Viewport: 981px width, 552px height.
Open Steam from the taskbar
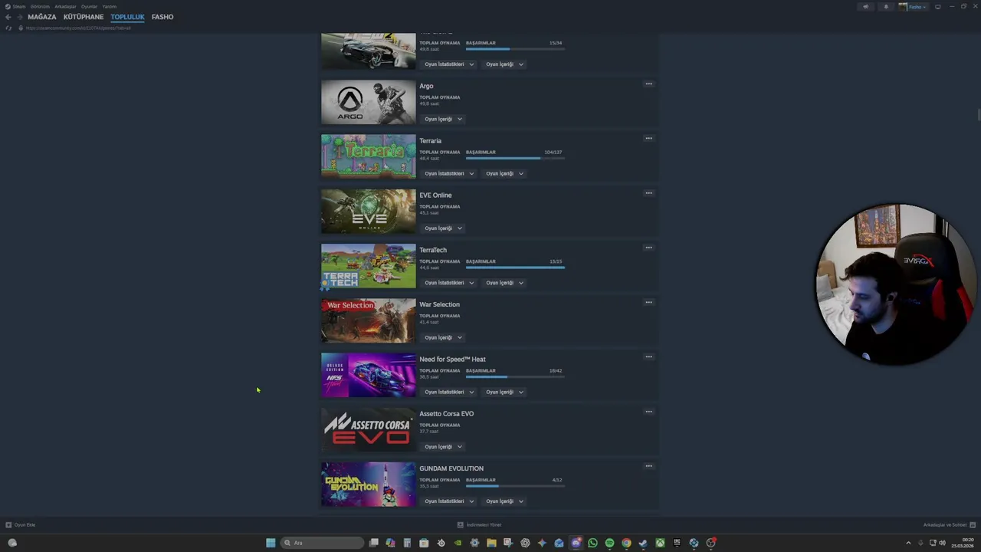point(643,543)
